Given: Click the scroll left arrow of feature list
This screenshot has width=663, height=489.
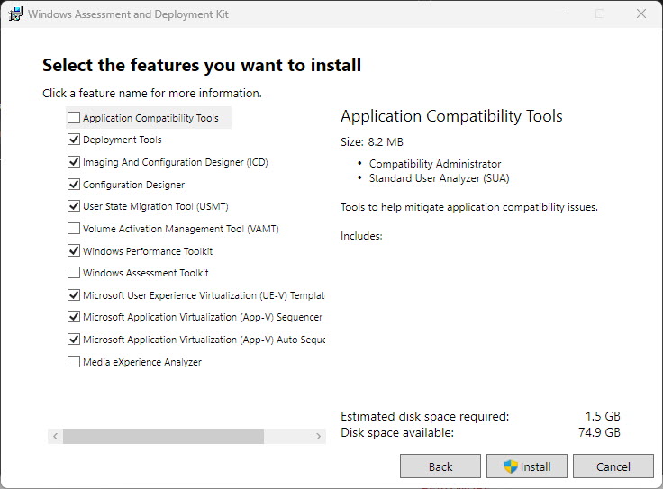Looking at the screenshot, I should coord(55,436).
